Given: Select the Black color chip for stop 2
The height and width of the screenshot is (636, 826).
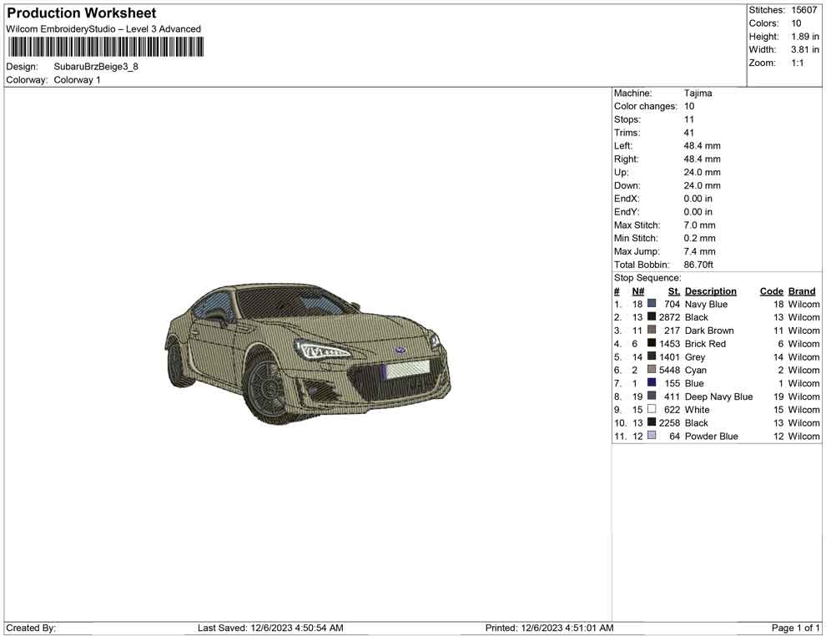Looking at the screenshot, I should [650, 317].
